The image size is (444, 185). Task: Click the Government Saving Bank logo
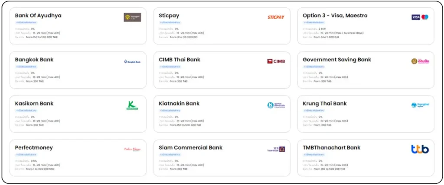pos(420,61)
